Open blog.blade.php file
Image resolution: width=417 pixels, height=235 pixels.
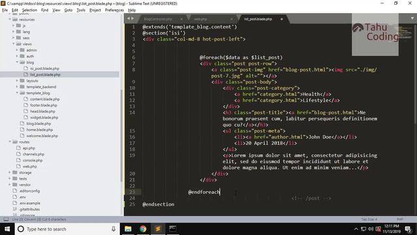pyautogui.click(x=38, y=123)
